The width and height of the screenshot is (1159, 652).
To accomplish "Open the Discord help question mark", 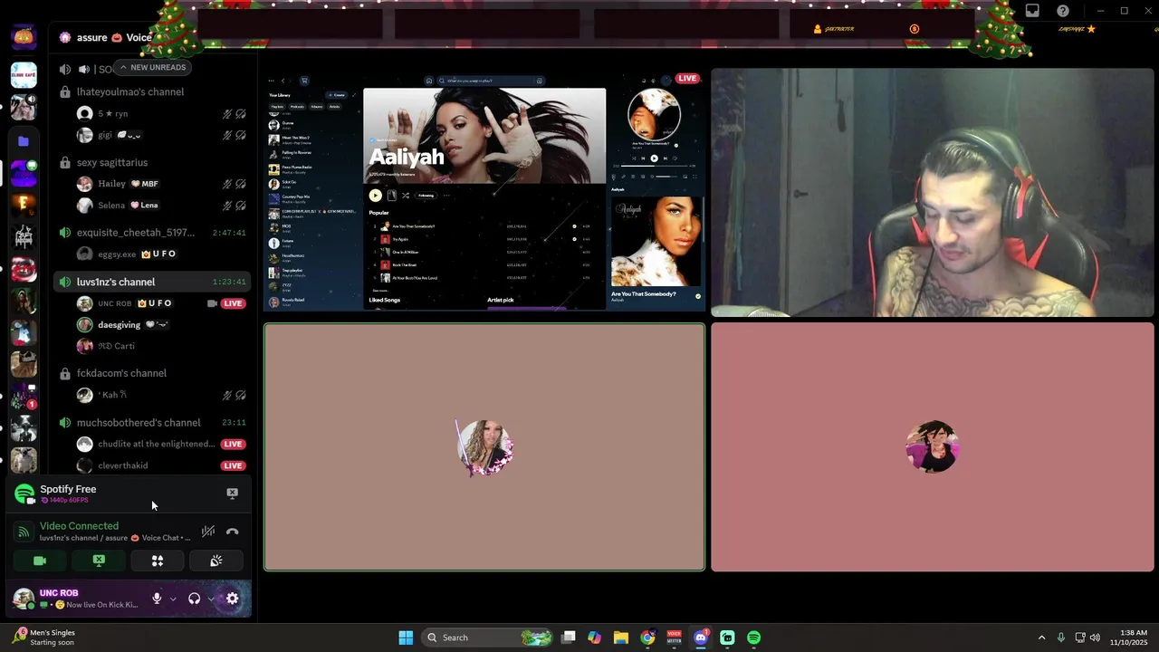I will 1063,11.
